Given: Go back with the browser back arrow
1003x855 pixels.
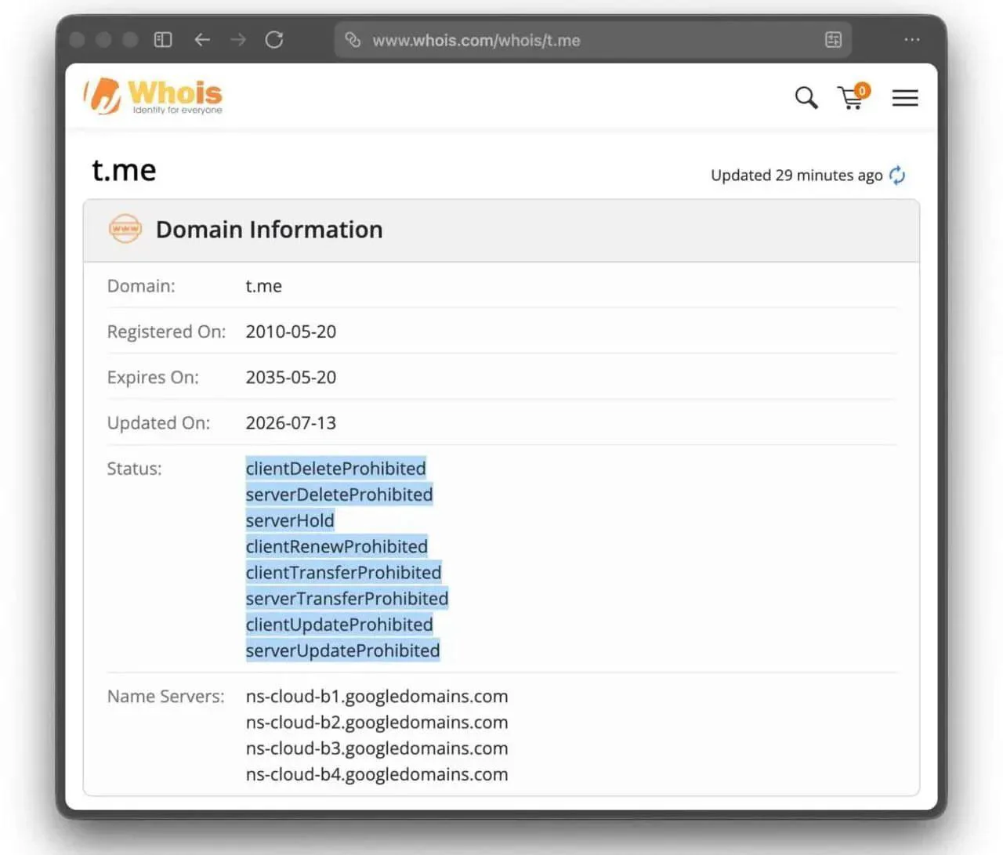Looking at the screenshot, I should 202,40.
